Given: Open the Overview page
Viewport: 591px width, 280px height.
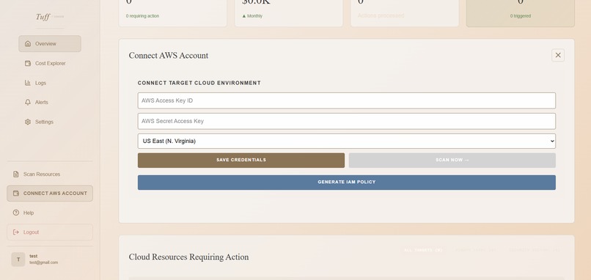Looking at the screenshot, I should click(x=50, y=44).
